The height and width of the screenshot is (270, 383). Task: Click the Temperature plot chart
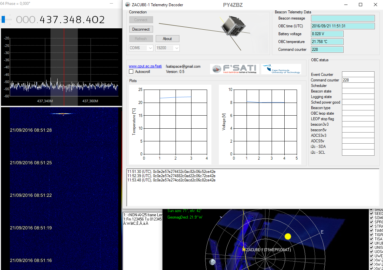[170, 124]
